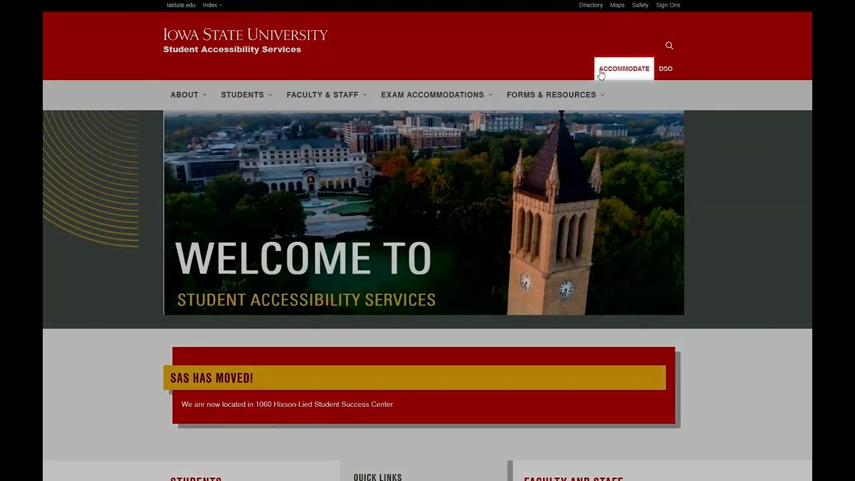Viewport: 855px width, 481px height.
Task: Open the site search magnifier icon
Action: pos(669,45)
